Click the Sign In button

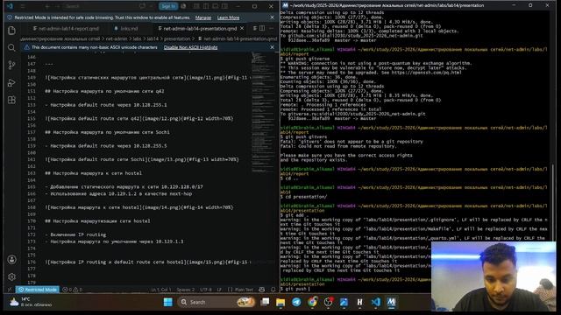[168, 6]
